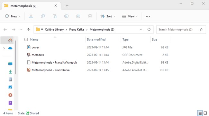Click the Copy icon in toolbar

click(x=43, y=16)
